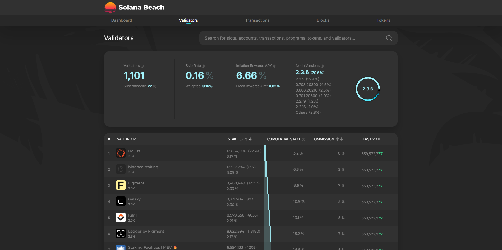502x250 pixels.
Task: Go to the Blocks tab
Action: pyautogui.click(x=323, y=20)
